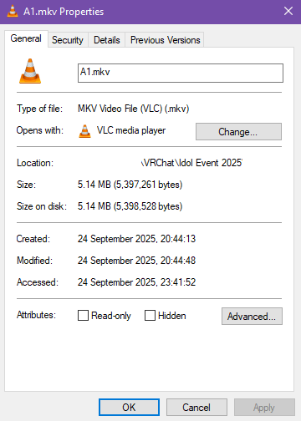The width and height of the screenshot is (301, 421).
Task: Select the General tab
Action: (x=26, y=38)
